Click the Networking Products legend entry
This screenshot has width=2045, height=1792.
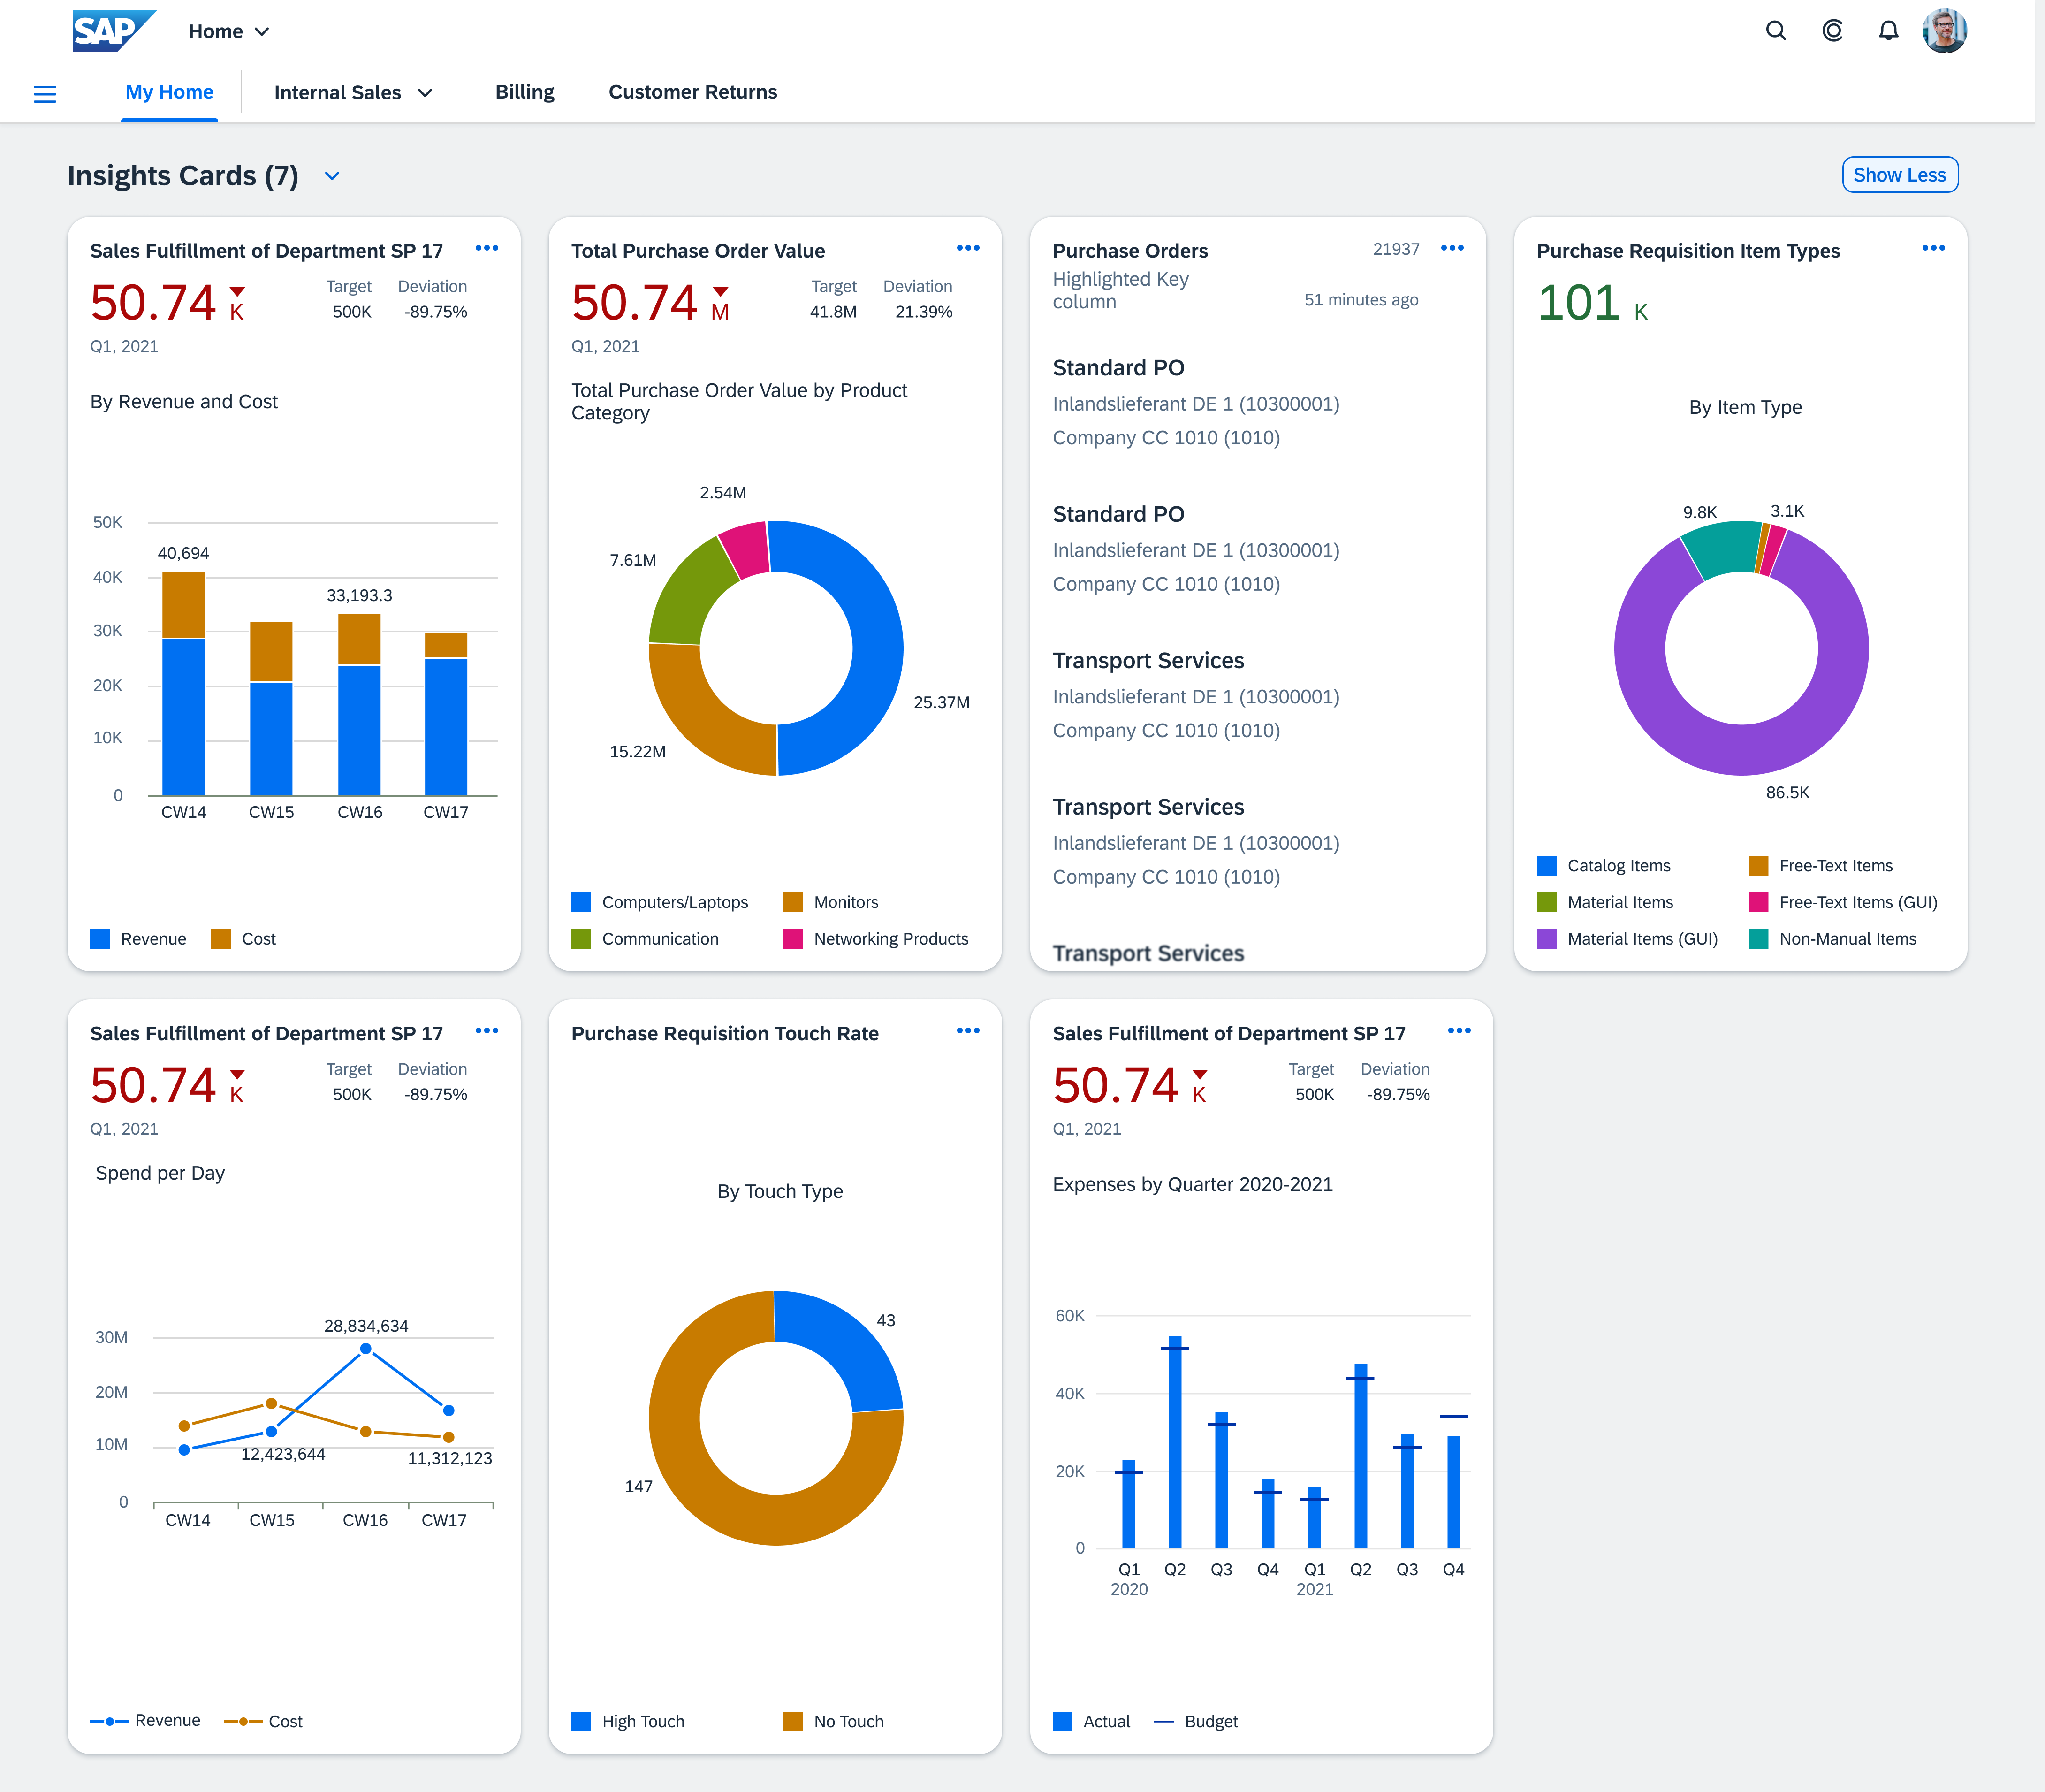click(876, 939)
